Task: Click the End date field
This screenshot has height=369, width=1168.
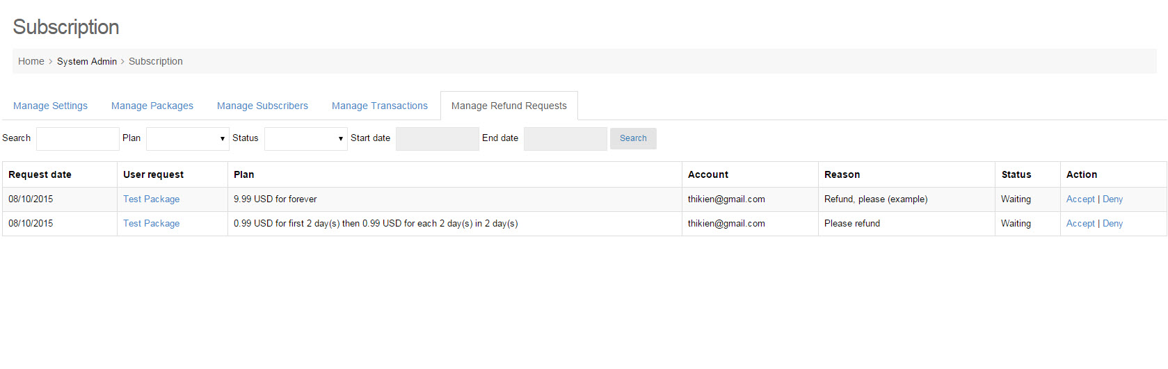Action: (x=565, y=138)
